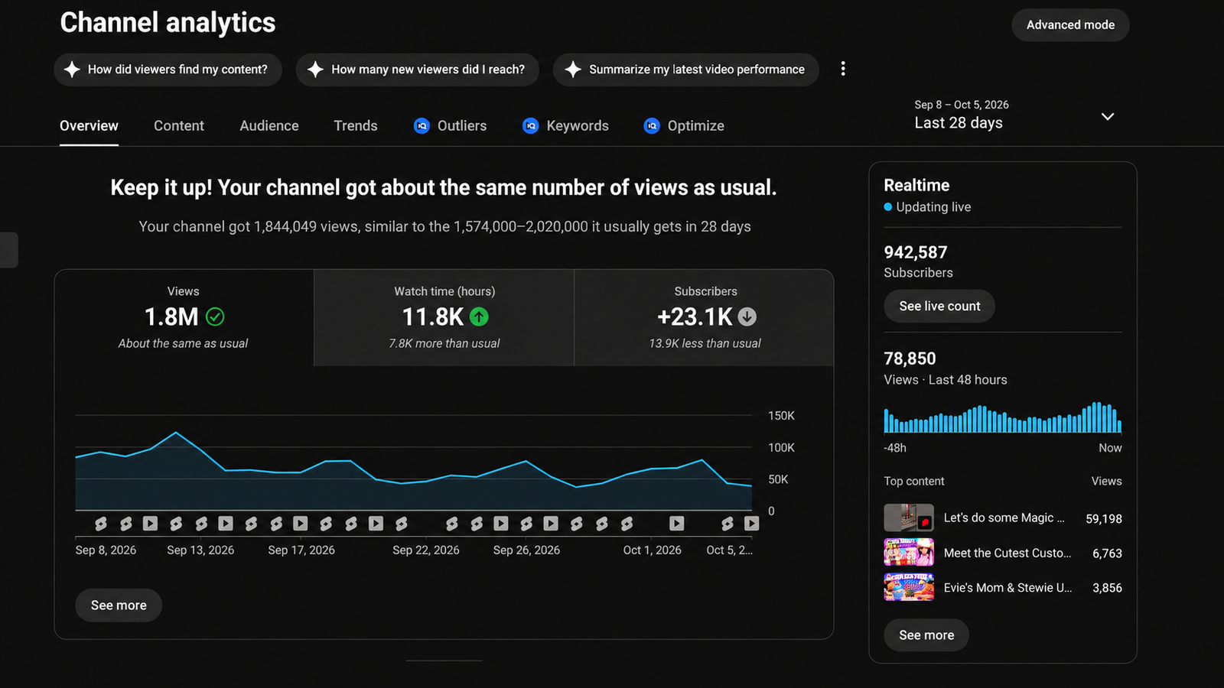
Task: Select the Subscribers metric card
Action: [705, 318]
